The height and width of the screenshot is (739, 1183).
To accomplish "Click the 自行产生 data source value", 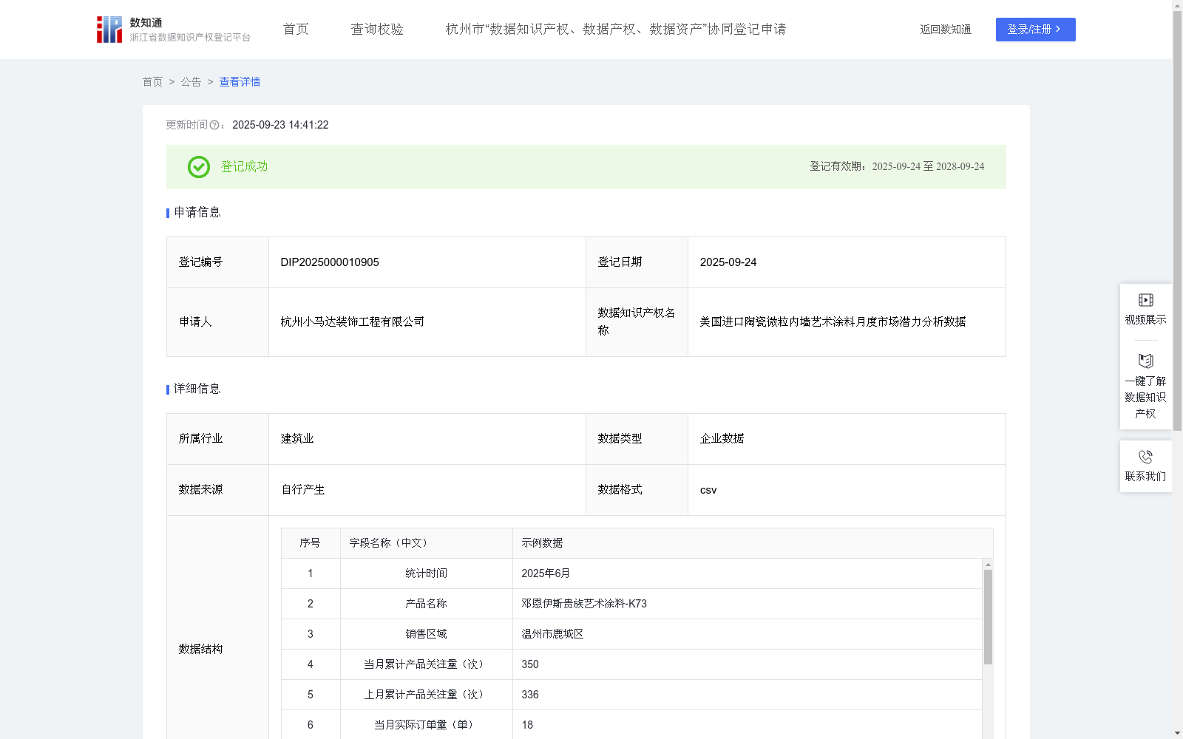I will point(302,490).
